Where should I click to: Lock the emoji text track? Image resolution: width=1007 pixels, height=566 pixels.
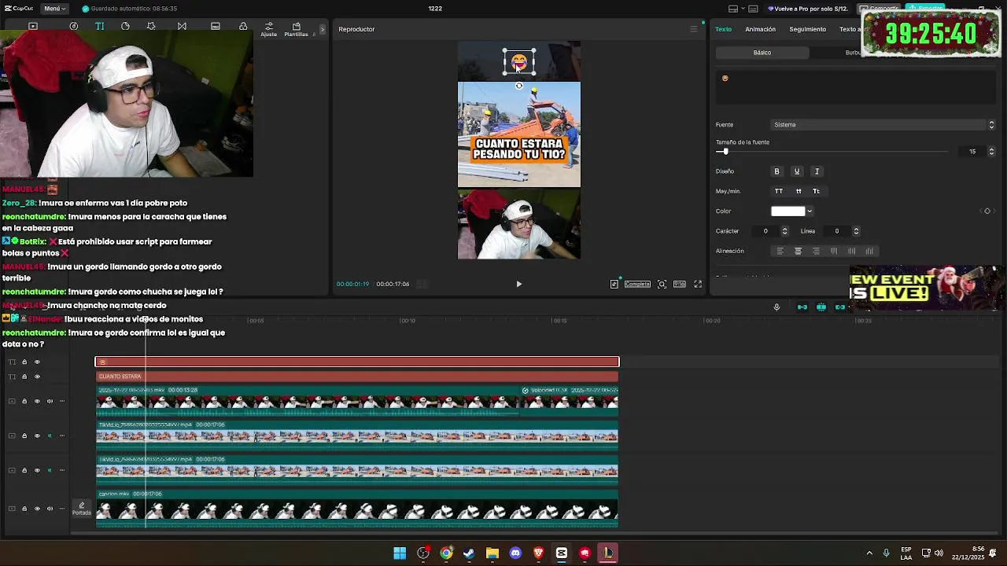(x=24, y=362)
